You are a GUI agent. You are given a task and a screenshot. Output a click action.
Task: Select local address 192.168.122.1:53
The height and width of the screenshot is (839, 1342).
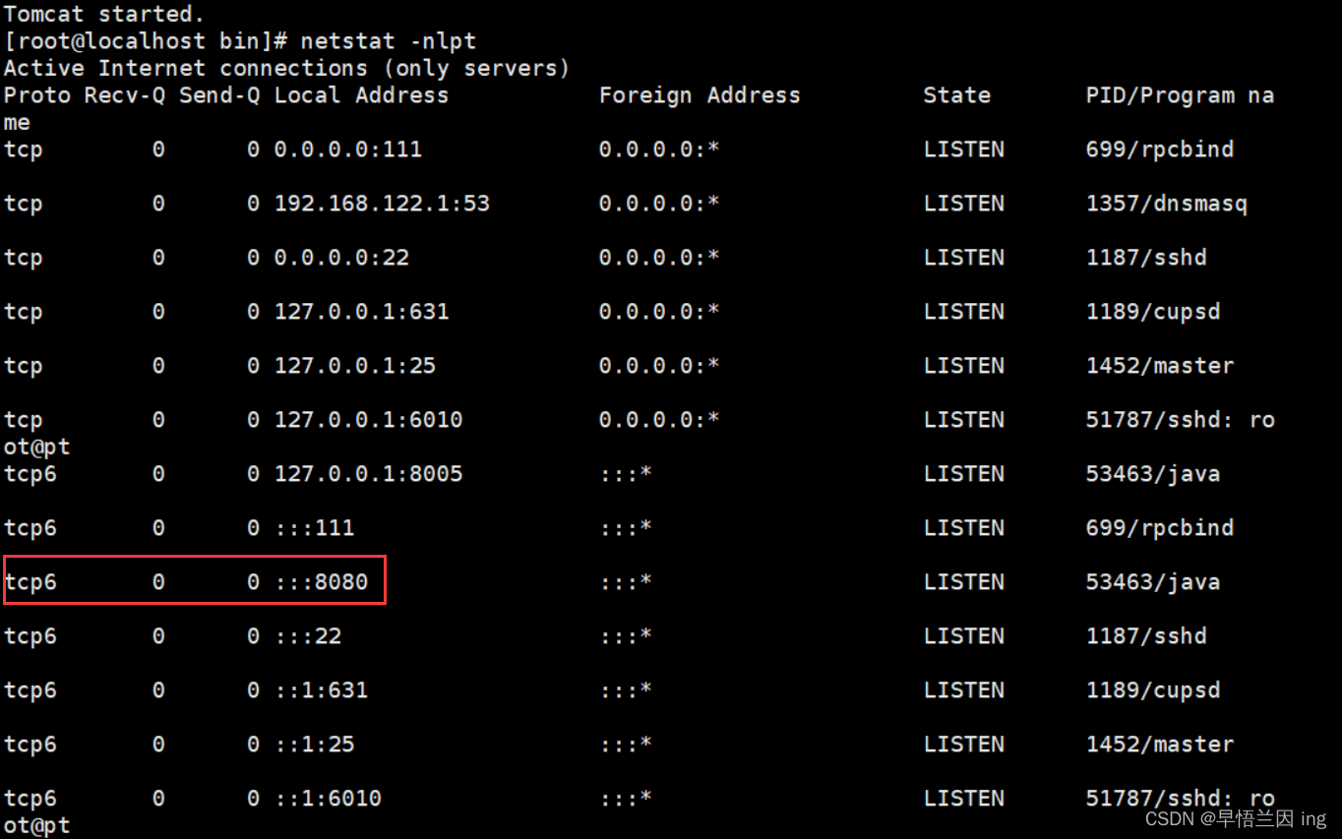382,204
